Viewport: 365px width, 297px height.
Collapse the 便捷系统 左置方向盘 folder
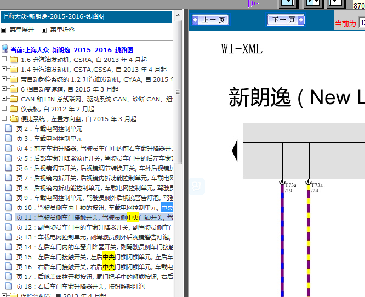click(x=4, y=118)
